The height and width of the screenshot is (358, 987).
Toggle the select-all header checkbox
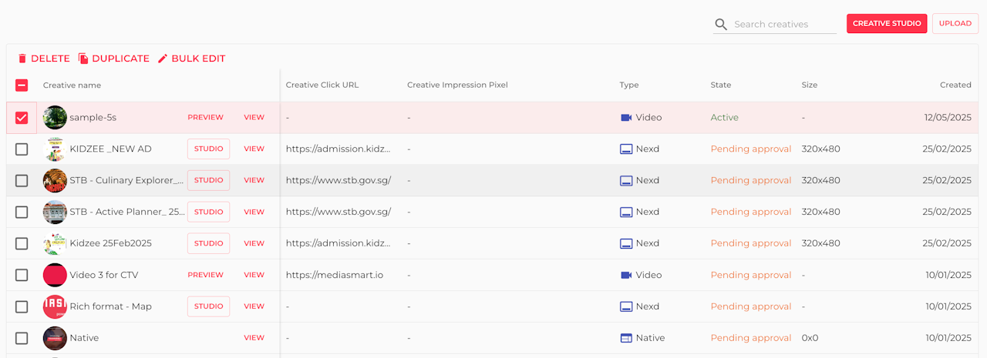tap(22, 85)
